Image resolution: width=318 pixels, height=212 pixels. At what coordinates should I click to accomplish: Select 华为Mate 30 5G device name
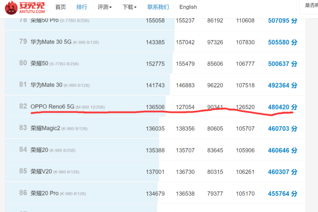(x=51, y=42)
